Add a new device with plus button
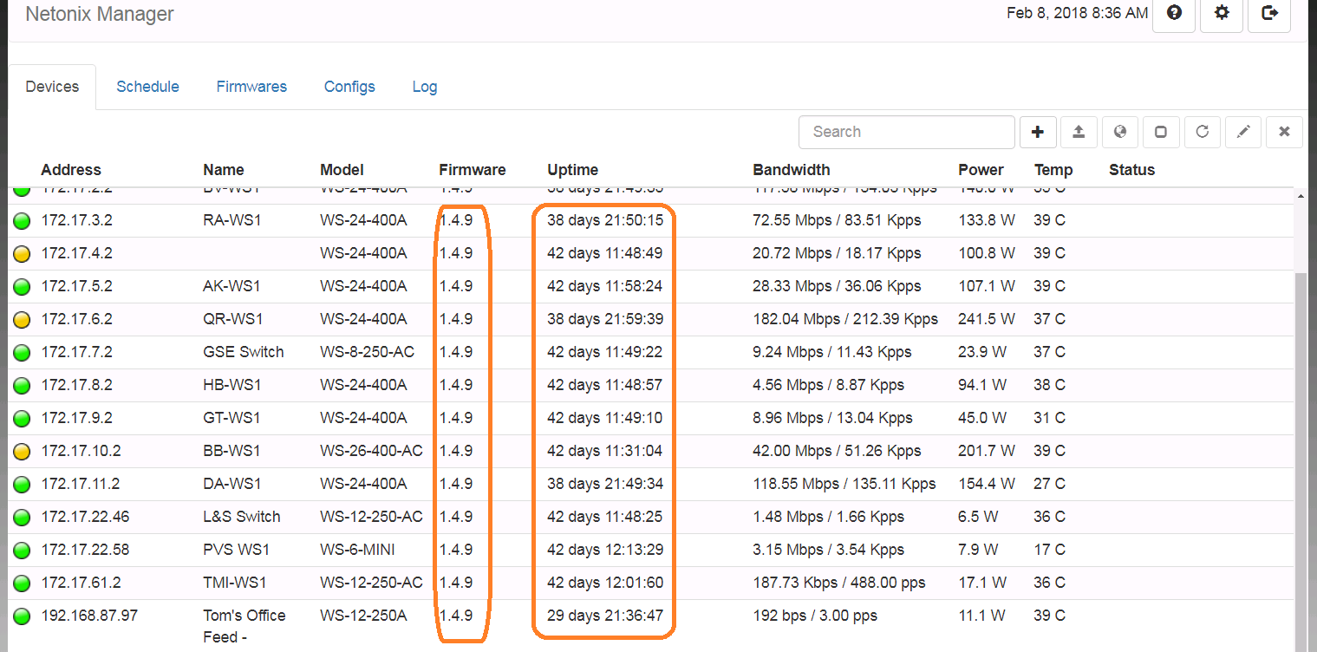 click(1038, 132)
